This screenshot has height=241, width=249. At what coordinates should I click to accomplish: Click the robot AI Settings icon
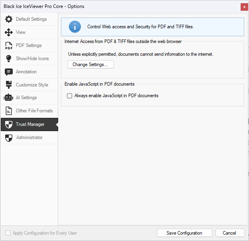click(x=9, y=97)
